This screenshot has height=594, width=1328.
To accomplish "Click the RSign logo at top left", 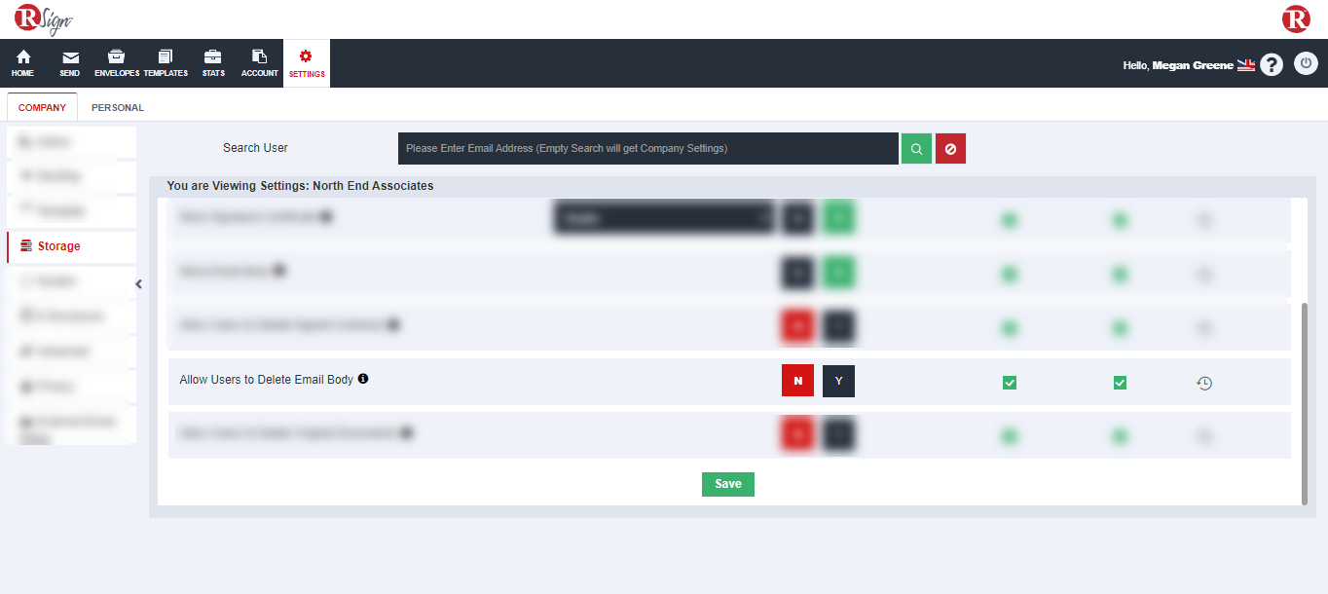I will click(x=44, y=19).
